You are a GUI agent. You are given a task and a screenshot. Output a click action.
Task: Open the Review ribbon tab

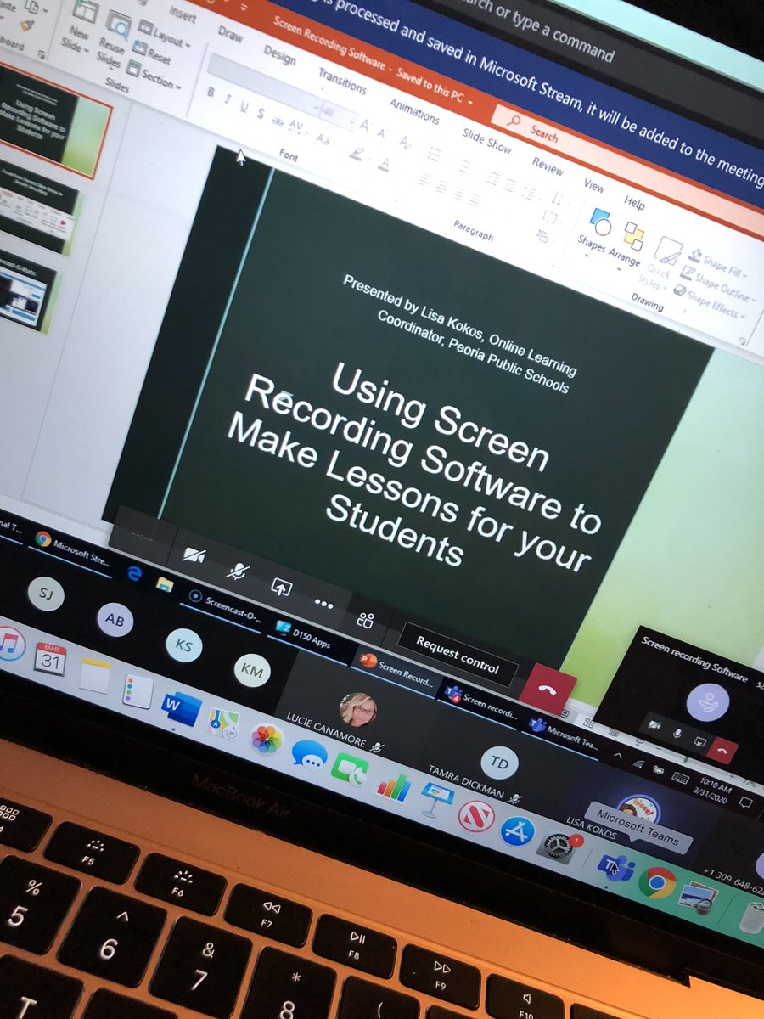(548, 166)
